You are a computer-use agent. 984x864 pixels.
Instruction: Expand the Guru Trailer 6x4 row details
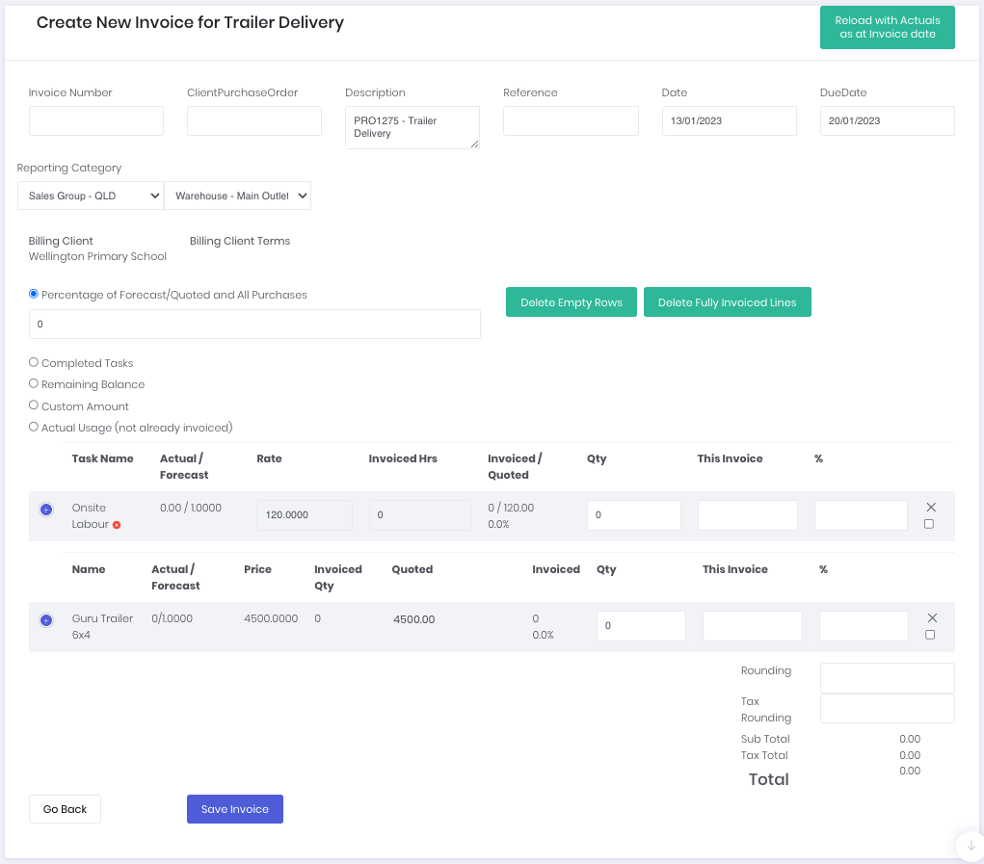tap(46, 620)
